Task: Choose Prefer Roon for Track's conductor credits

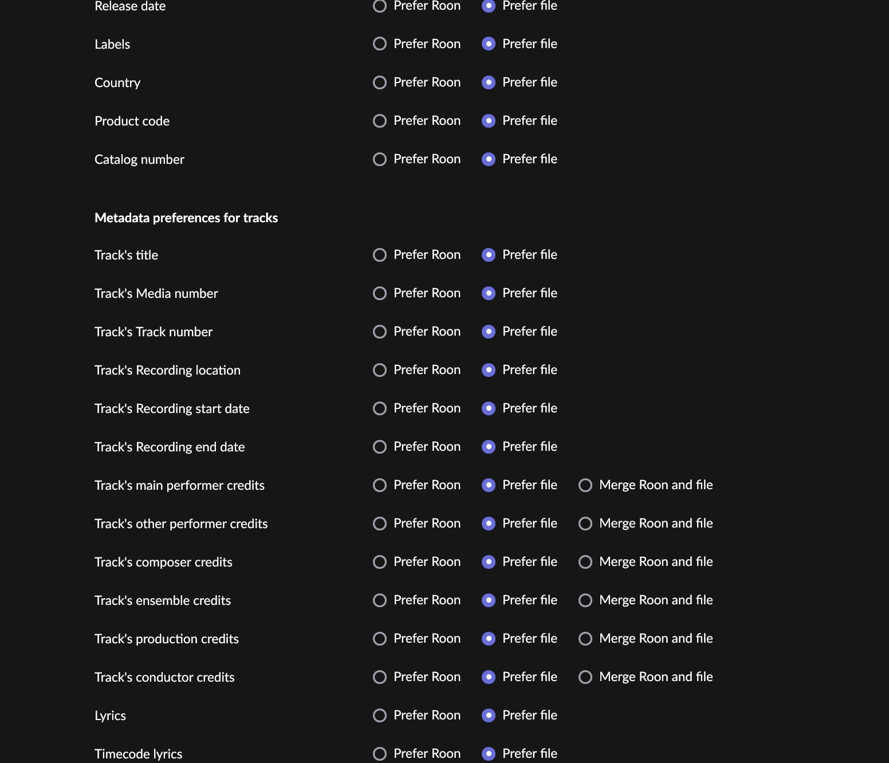Action: [380, 677]
